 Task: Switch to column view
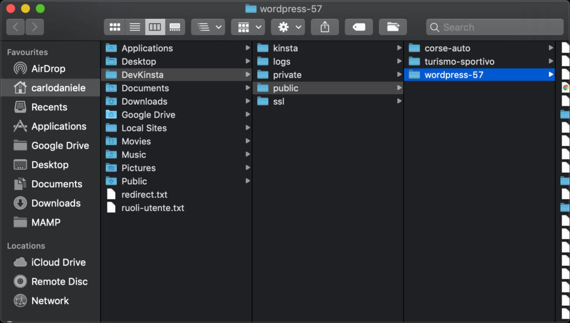(155, 27)
